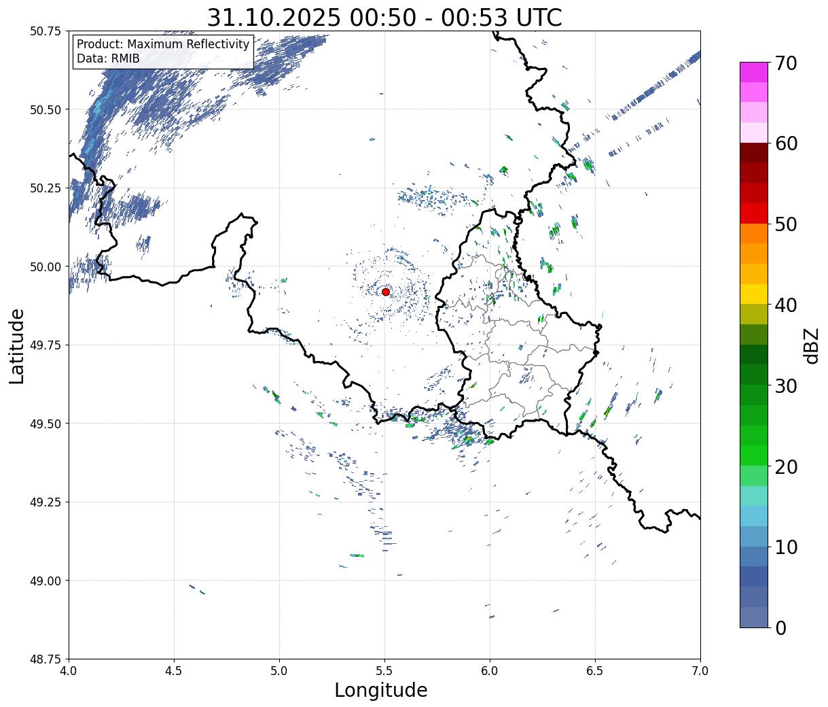Screen dimensions: 828x707
Task: Click the longitude tick label '6.0'
Action: pyautogui.click(x=490, y=671)
